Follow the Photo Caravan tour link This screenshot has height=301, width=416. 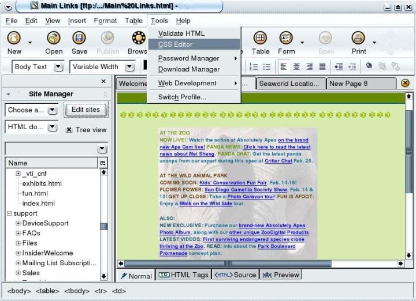coord(251,197)
